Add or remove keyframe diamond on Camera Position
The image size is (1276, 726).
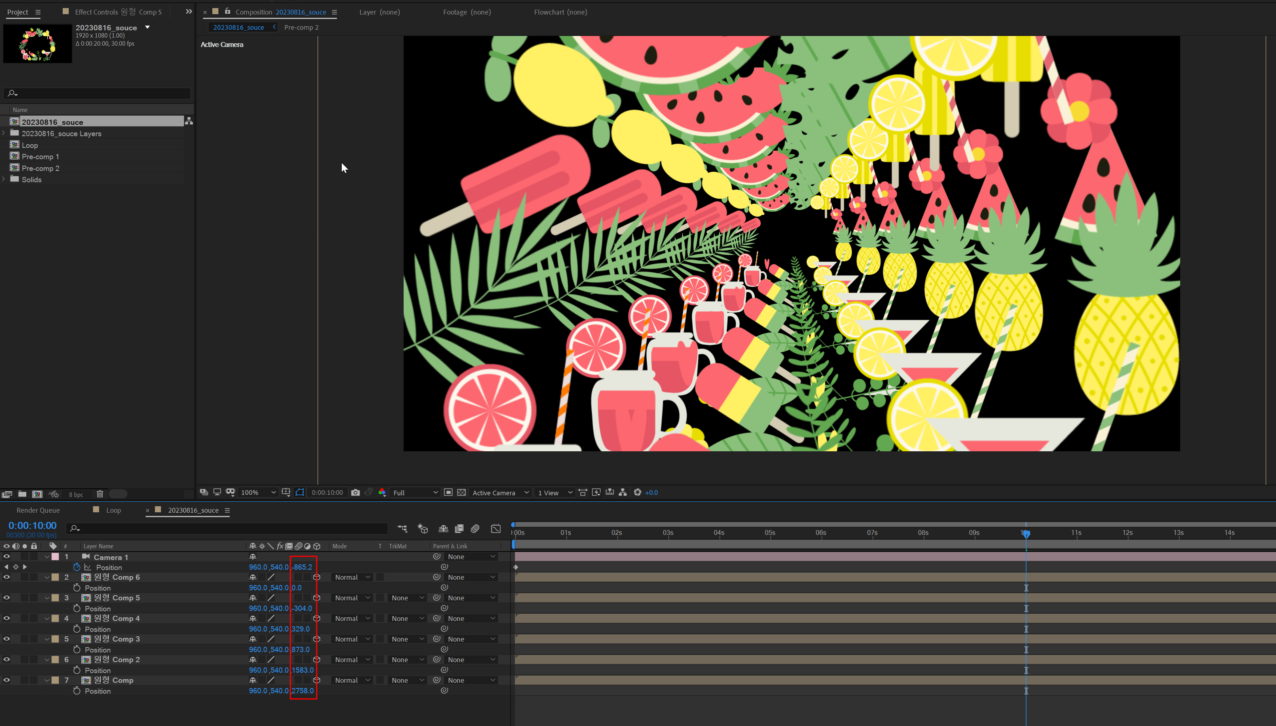click(x=15, y=567)
